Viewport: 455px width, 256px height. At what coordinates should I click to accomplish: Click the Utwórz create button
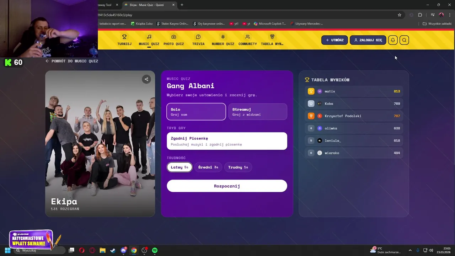[x=334, y=40]
